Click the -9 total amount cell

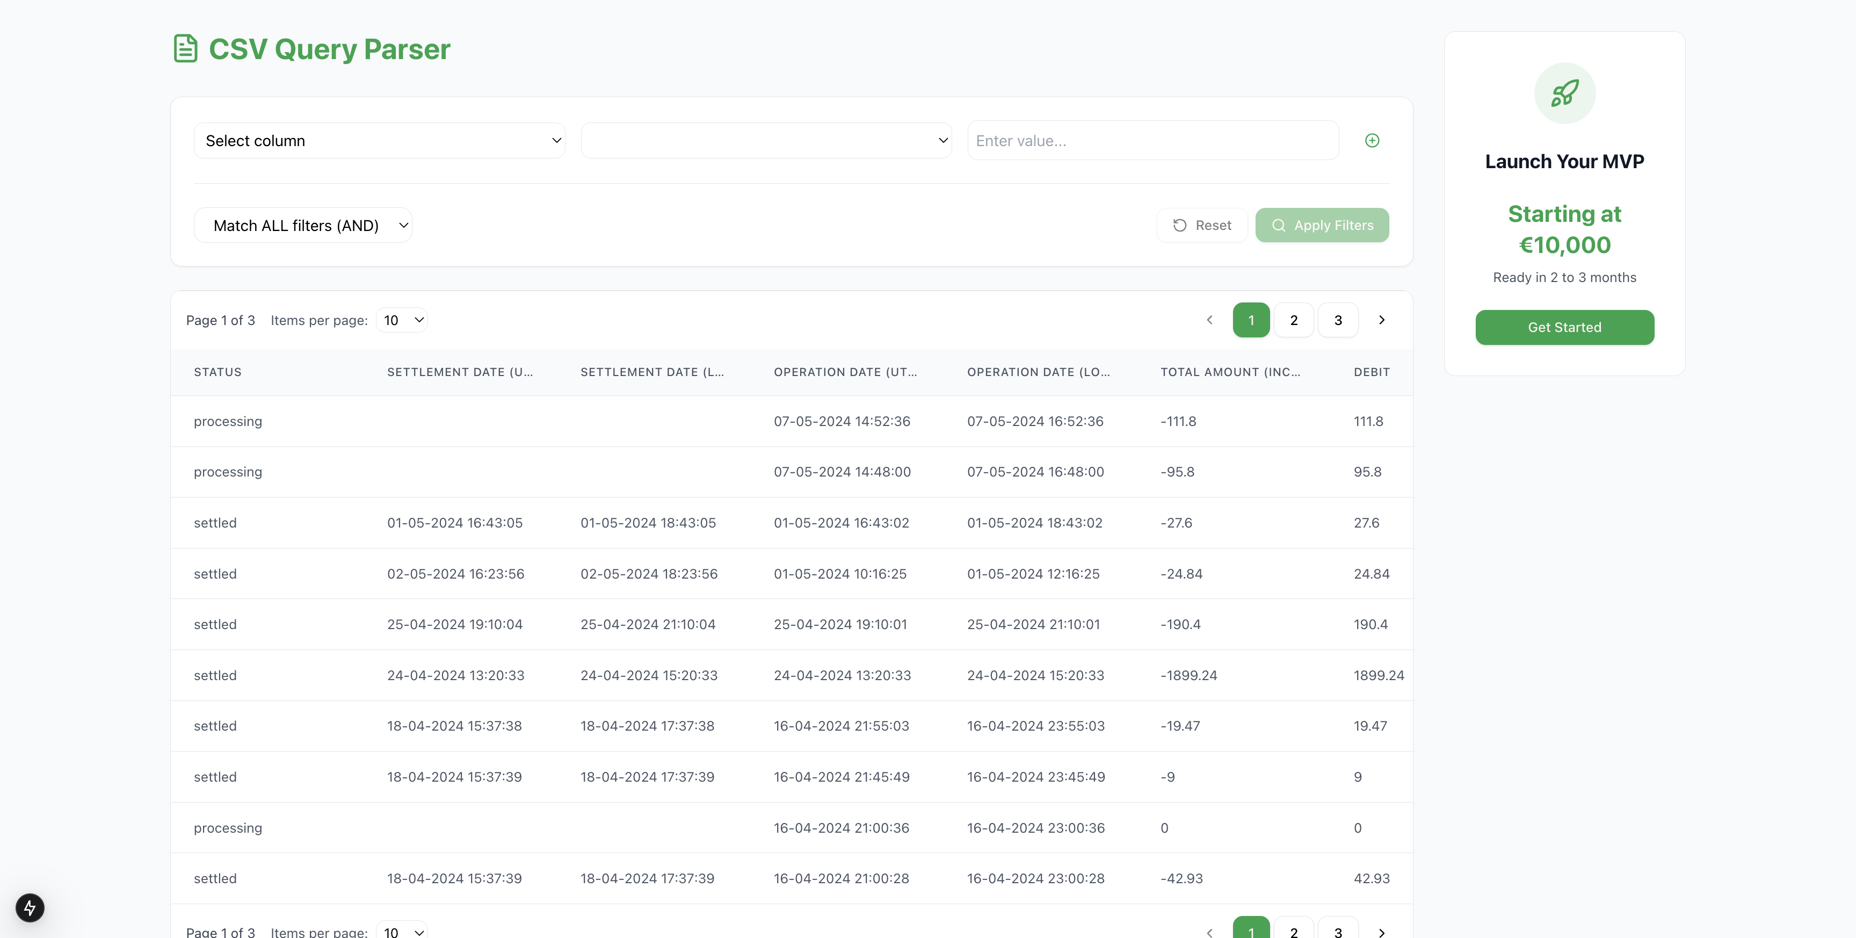1167,777
